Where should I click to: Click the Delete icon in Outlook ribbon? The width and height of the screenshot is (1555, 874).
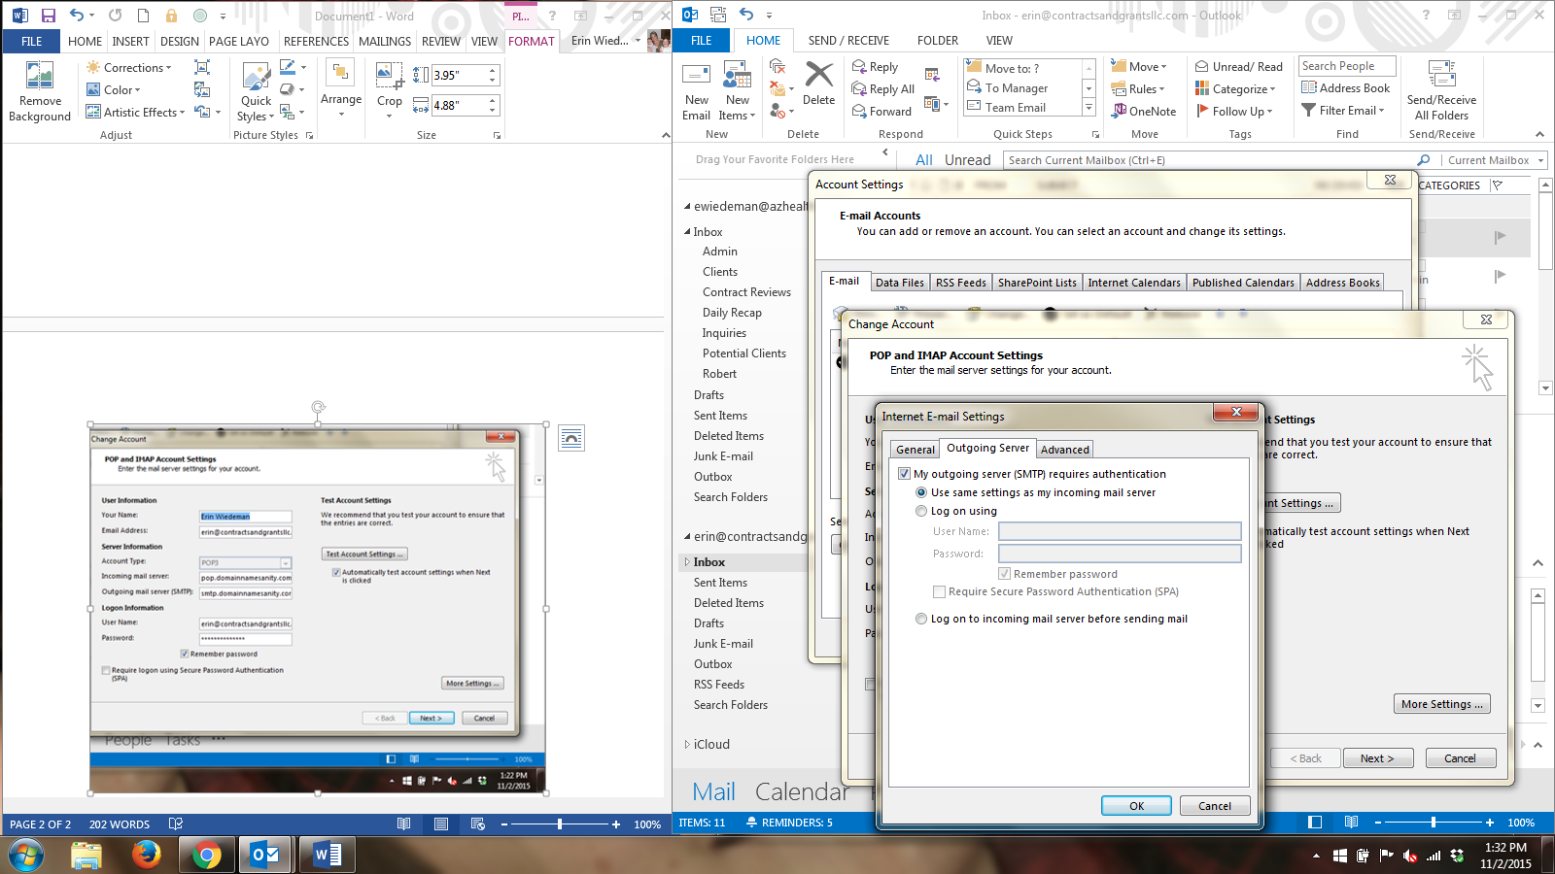pyautogui.click(x=818, y=84)
